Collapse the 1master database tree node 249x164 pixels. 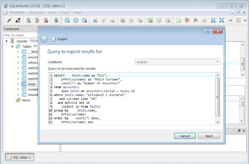coord(6,41)
